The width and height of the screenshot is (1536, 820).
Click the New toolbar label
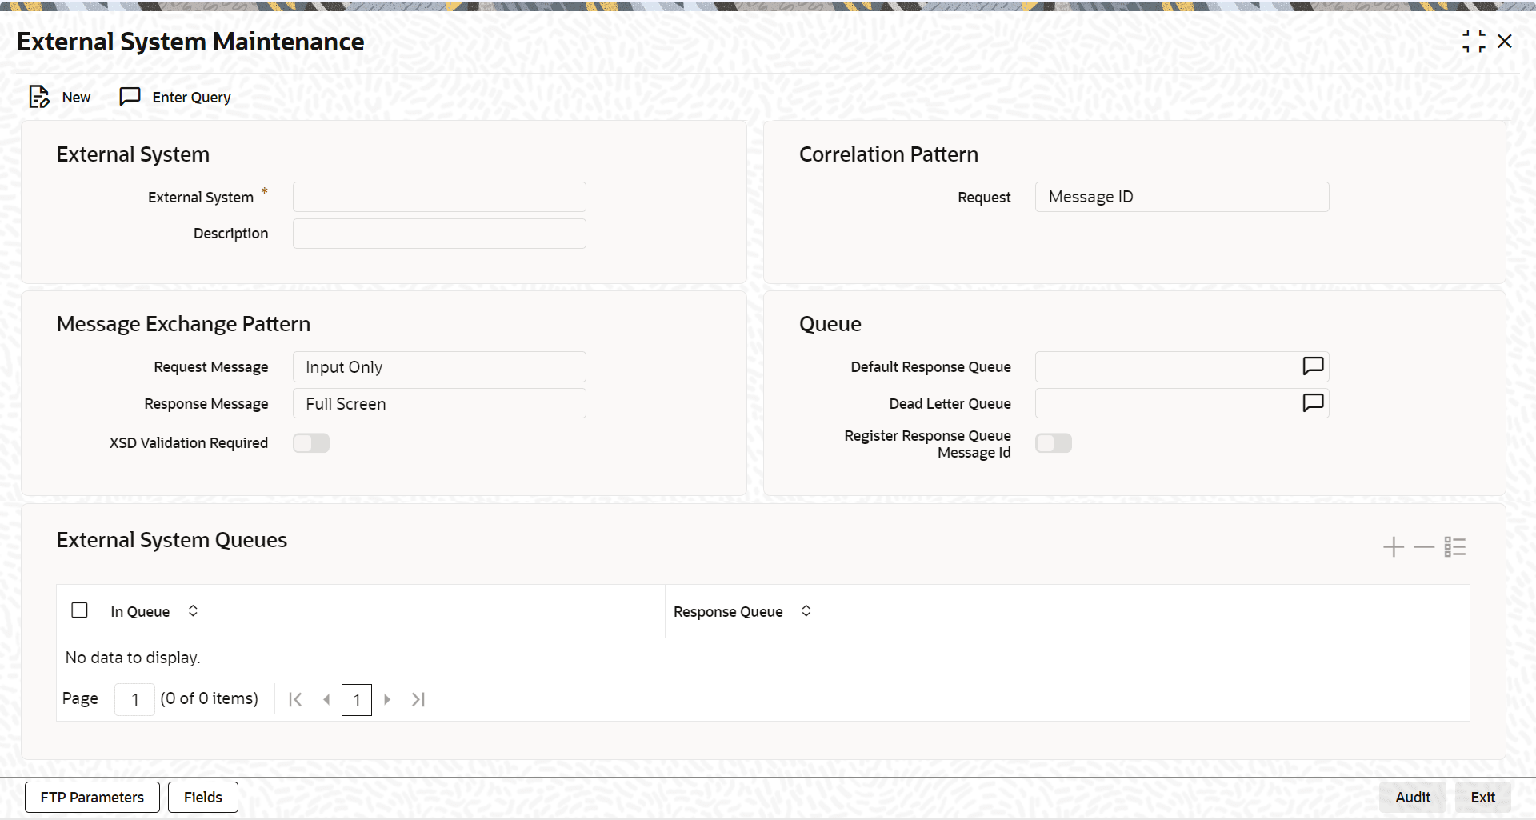[x=76, y=98]
